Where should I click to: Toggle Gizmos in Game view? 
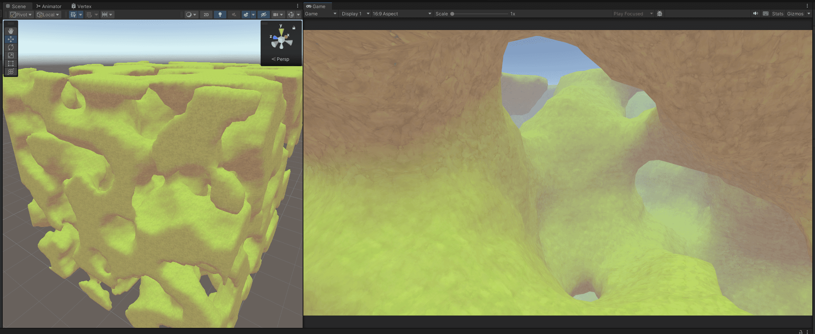point(795,13)
